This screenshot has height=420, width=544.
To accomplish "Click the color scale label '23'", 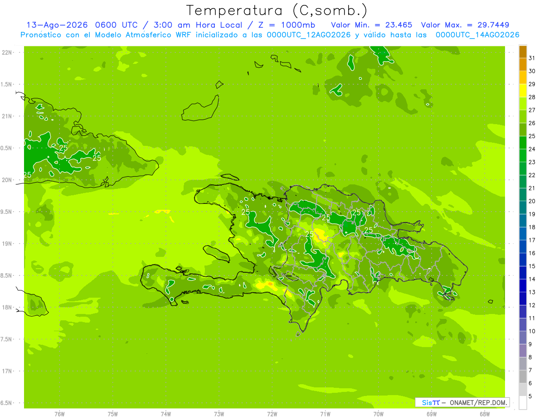I will [x=532, y=162].
